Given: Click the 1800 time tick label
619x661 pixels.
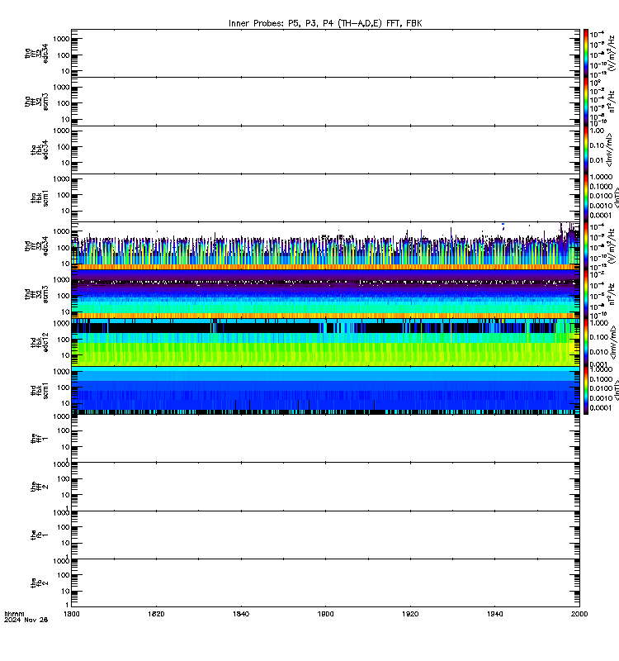Looking at the screenshot, I should tap(72, 614).
